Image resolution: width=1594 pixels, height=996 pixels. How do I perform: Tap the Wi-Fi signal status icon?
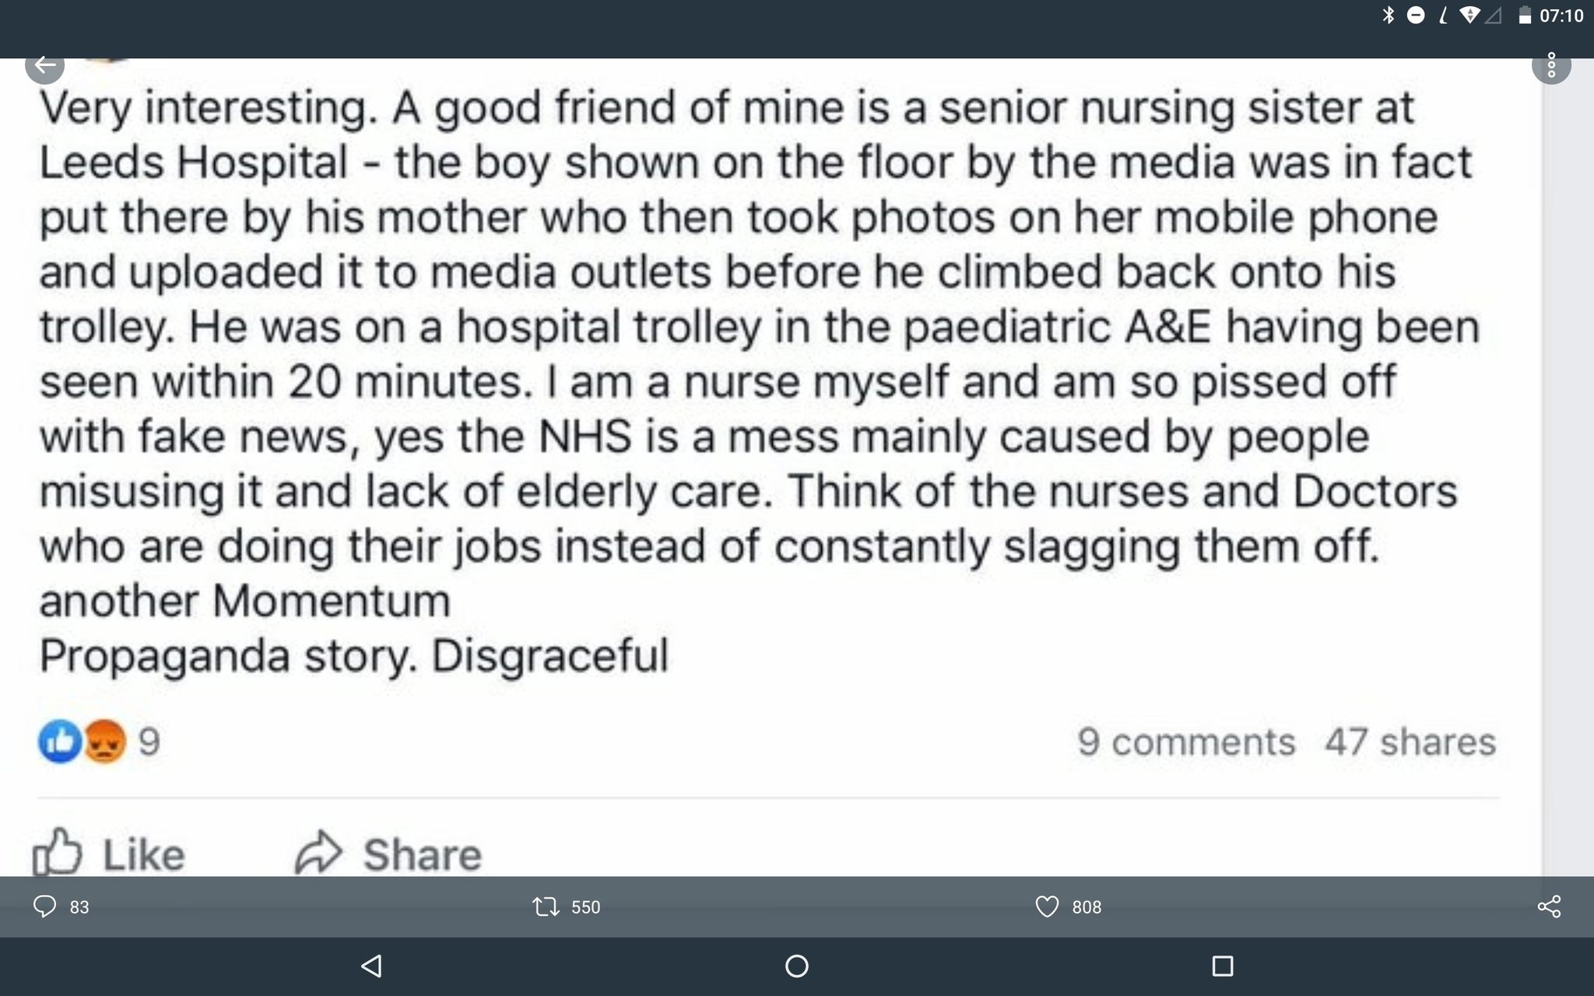(1469, 16)
